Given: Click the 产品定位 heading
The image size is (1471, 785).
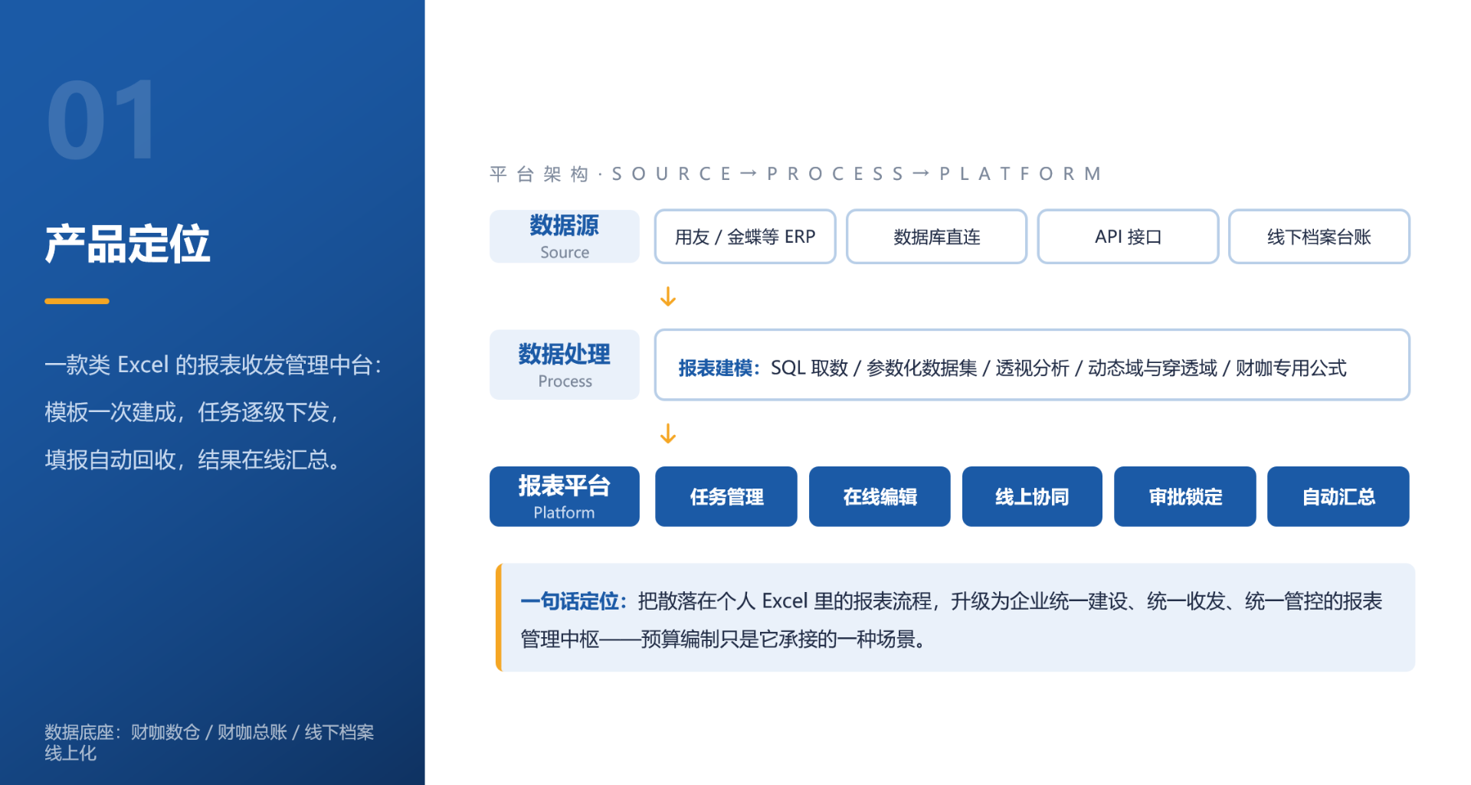Looking at the screenshot, I should tap(127, 244).
